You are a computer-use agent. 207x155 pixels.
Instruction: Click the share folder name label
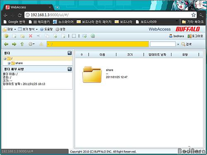click(x=109, y=70)
